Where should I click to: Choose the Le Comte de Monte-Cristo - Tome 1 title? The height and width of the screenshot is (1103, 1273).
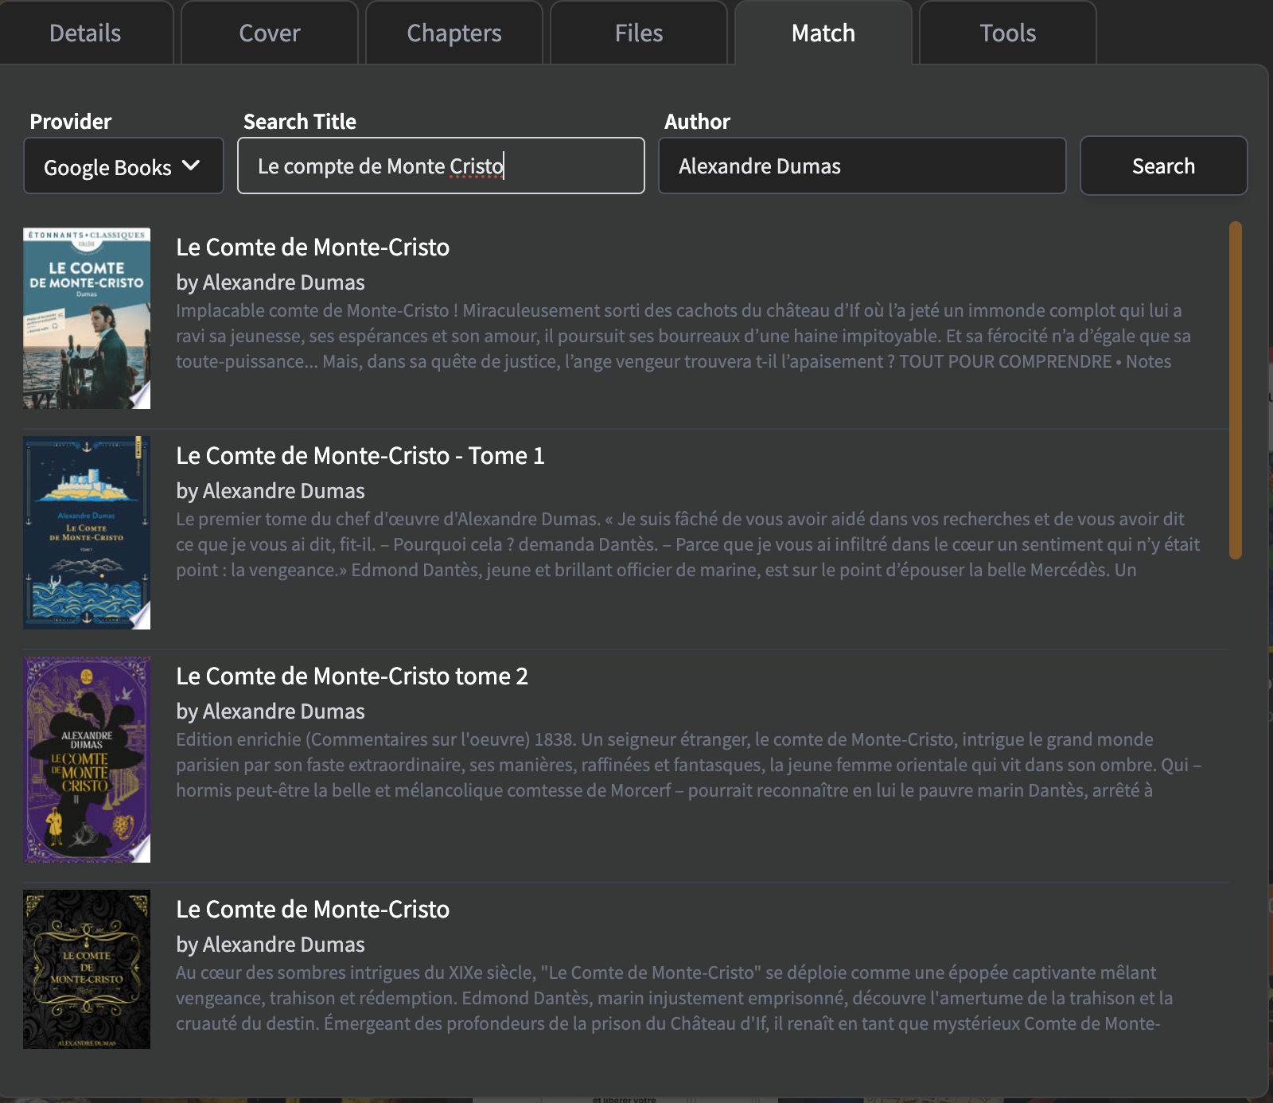click(x=360, y=456)
